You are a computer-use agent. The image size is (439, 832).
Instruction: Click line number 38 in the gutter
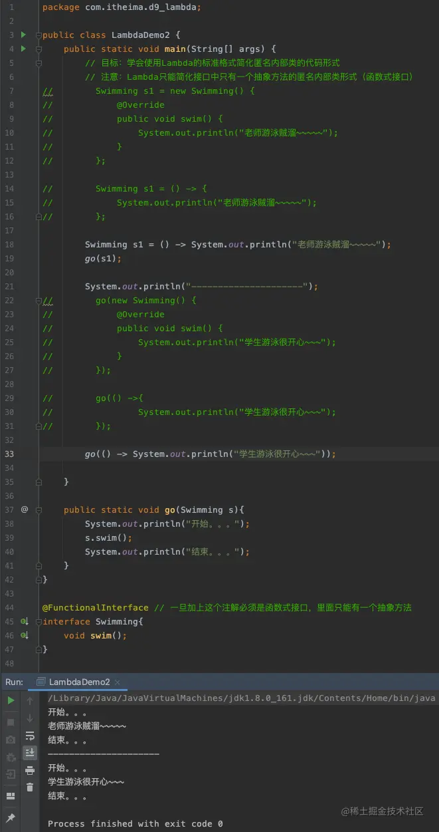pyautogui.click(x=9, y=523)
